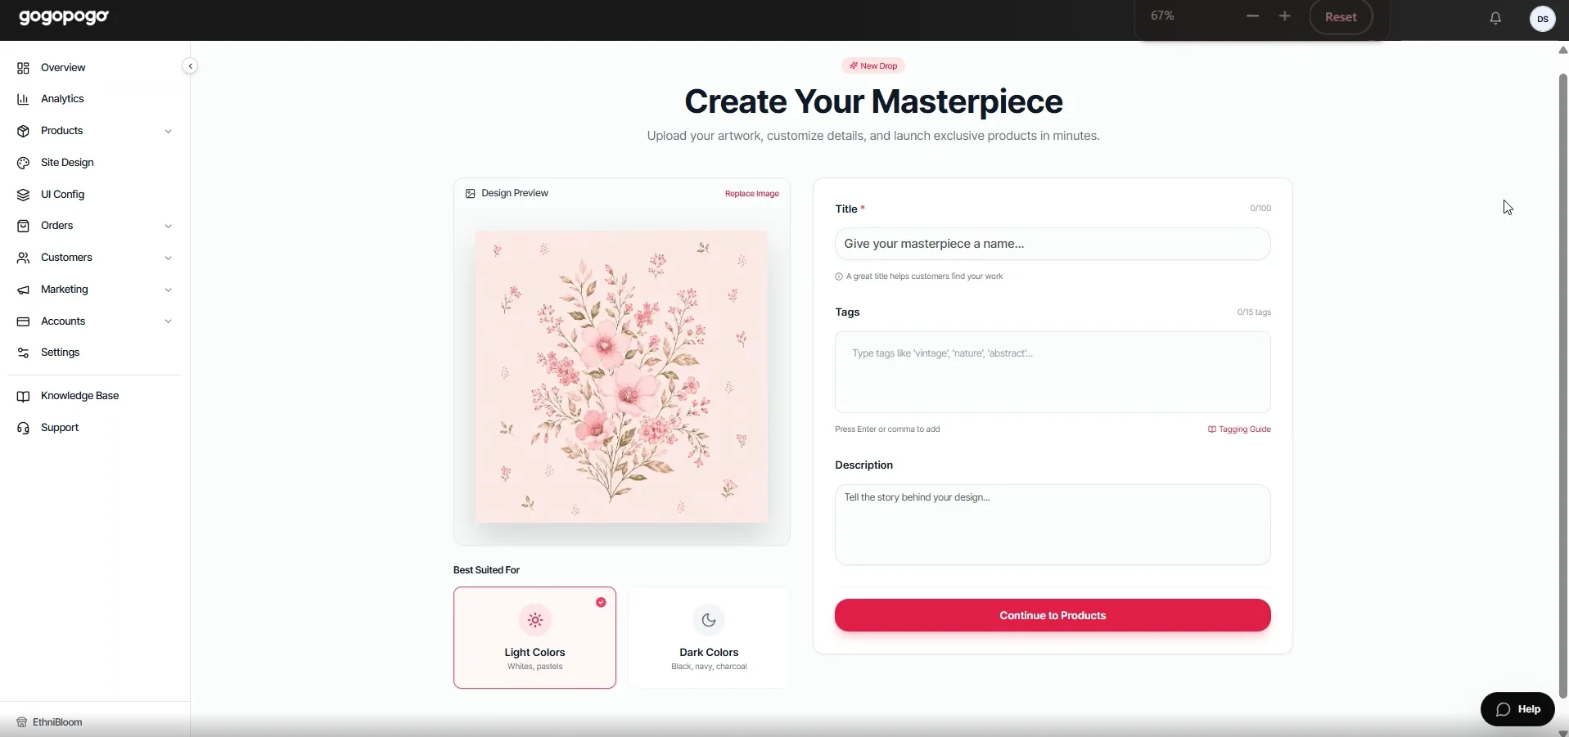Collapse the sidebar with the arrow button
The width and height of the screenshot is (1569, 737).
click(190, 66)
